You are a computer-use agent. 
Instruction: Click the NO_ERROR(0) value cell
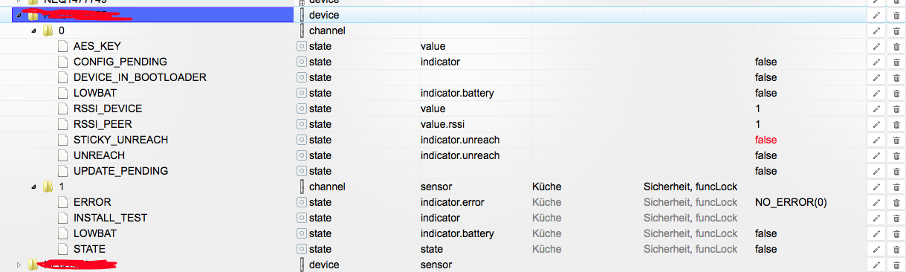pos(791,202)
